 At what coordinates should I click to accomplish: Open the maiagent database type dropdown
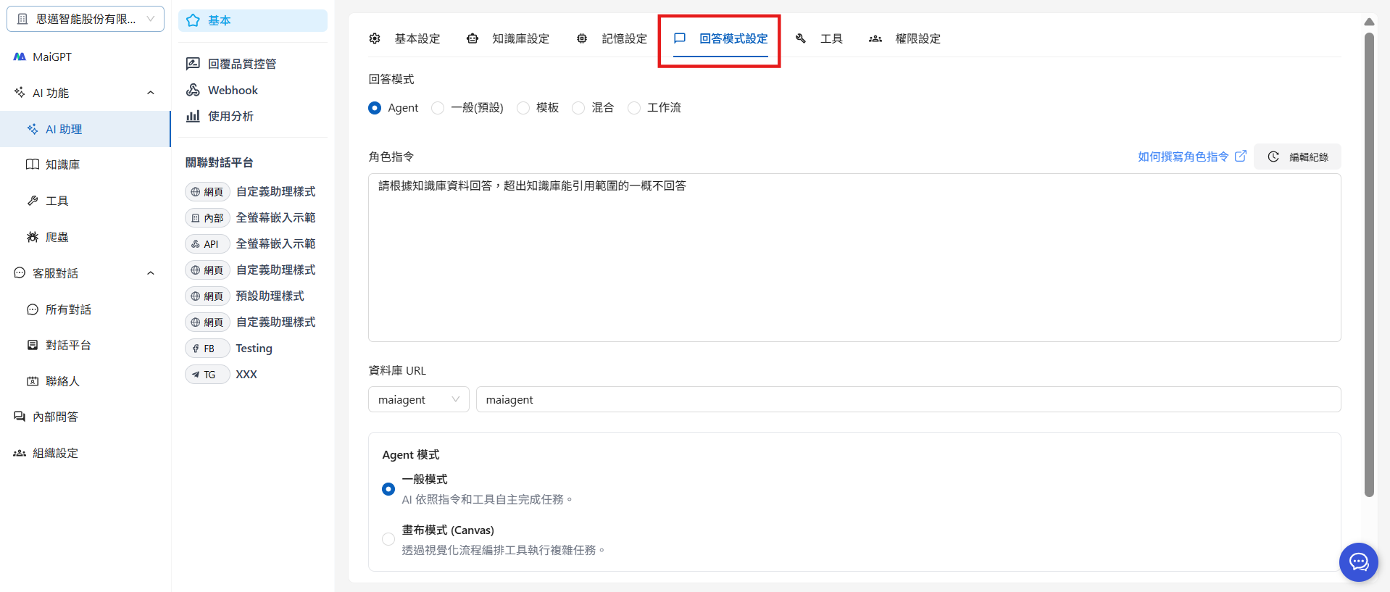(x=418, y=399)
